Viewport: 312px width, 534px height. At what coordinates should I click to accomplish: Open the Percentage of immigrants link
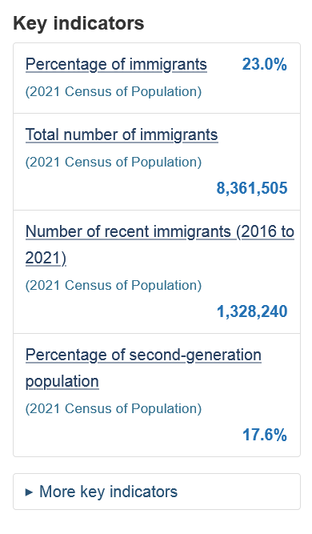[116, 64]
